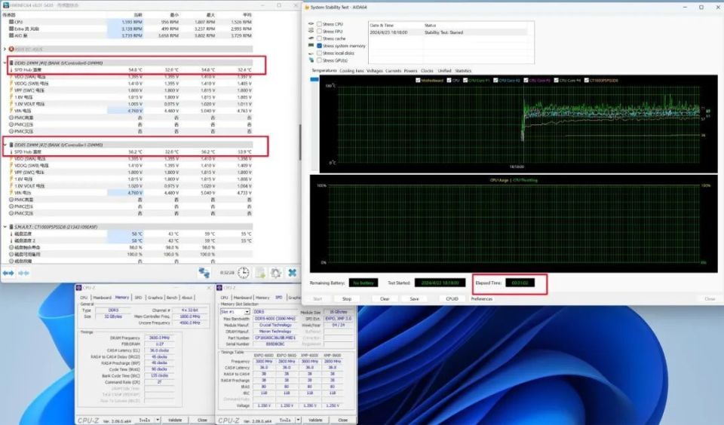Screen dimensions: 724x425
Task: Expand the ASUS sensor group in HWiNFO
Action: 5,49
